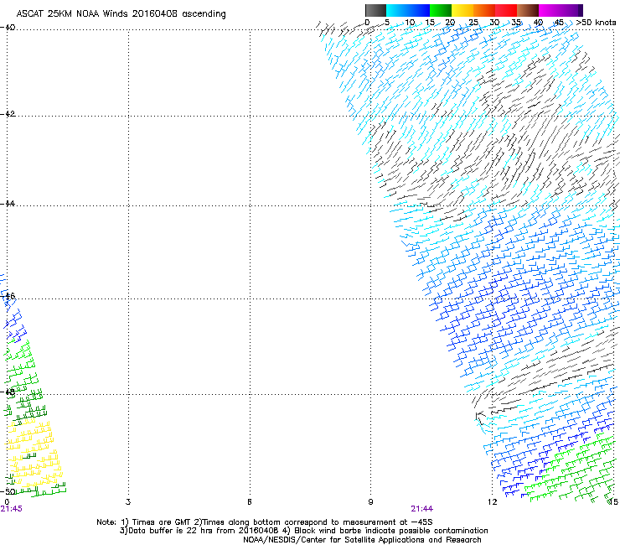
Task: Pick the orange 25-30 knots color segment
Action: 484,10
